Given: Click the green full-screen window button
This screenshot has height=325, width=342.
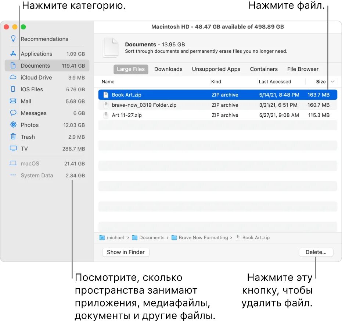Looking at the screenshot, I should pos(24,27).
